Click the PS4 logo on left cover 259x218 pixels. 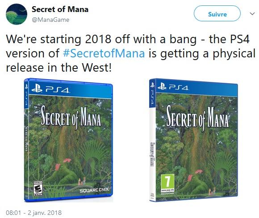click(50, 89)
